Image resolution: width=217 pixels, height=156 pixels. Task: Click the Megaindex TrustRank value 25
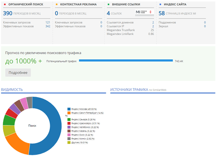[152, 30]
